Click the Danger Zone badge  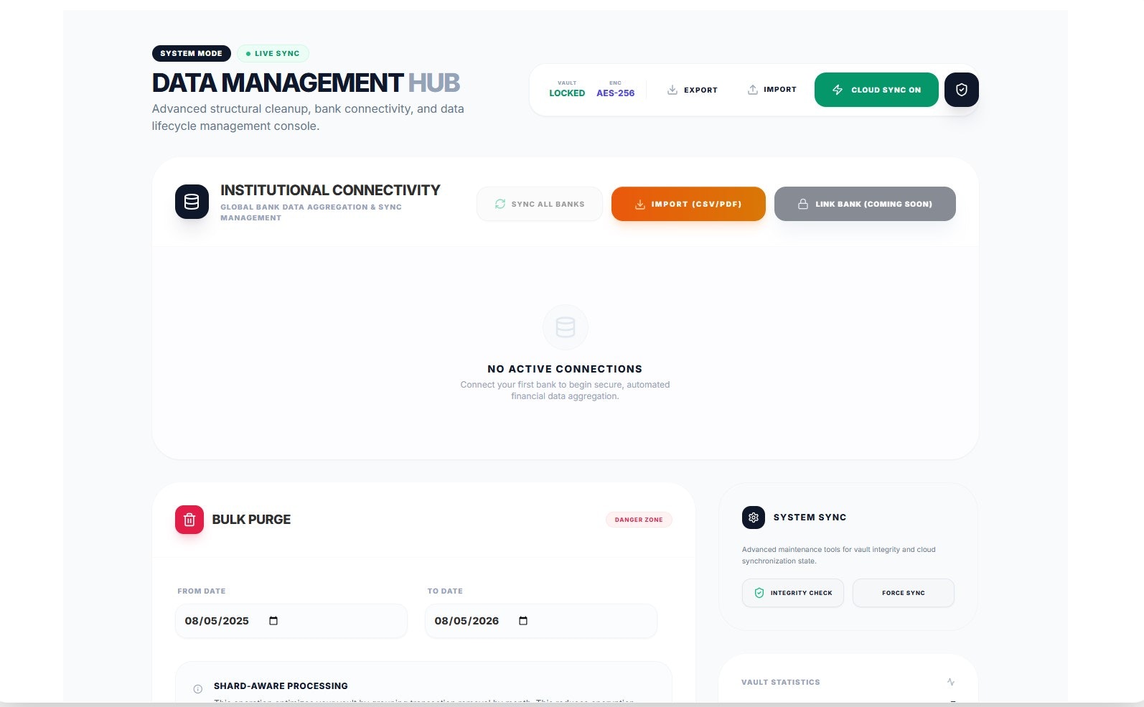point(639,520)
